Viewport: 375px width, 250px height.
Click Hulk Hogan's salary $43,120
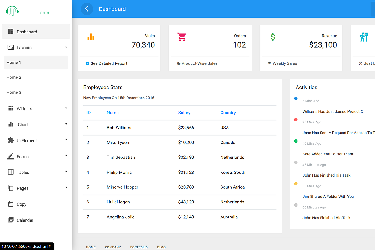tap(186, 202)
